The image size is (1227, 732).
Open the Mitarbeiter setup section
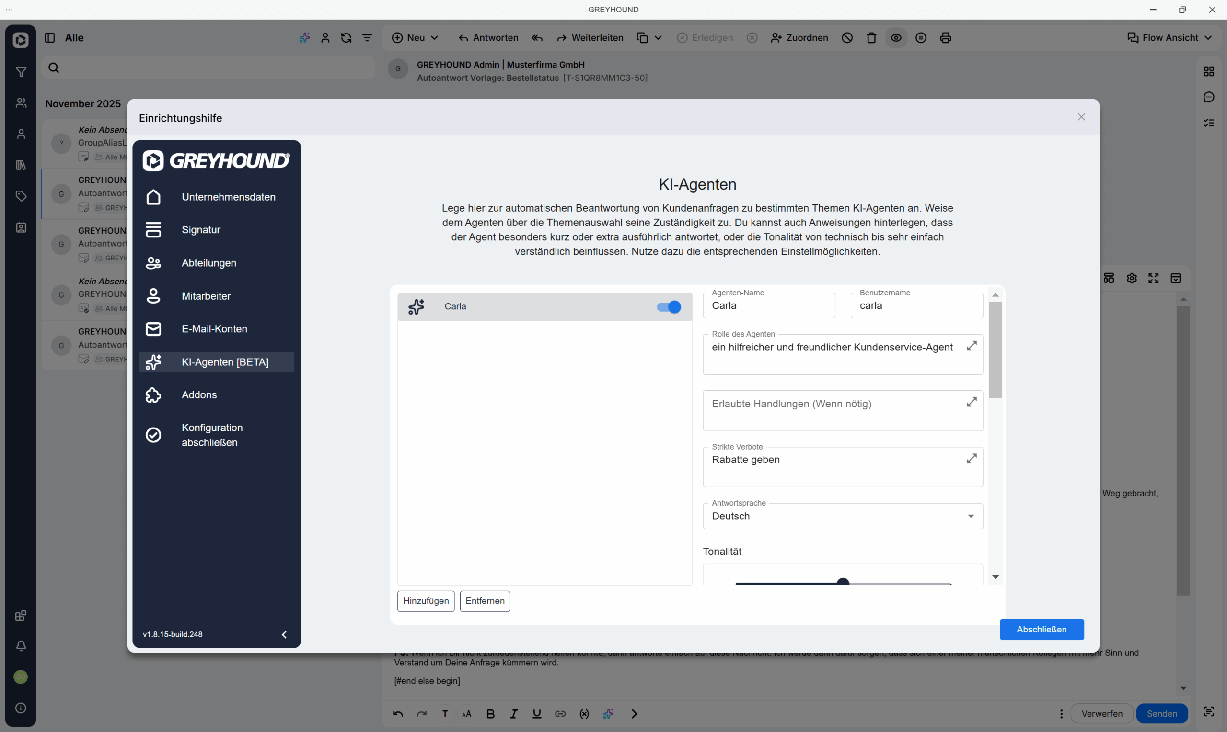(x=206, y=296)
